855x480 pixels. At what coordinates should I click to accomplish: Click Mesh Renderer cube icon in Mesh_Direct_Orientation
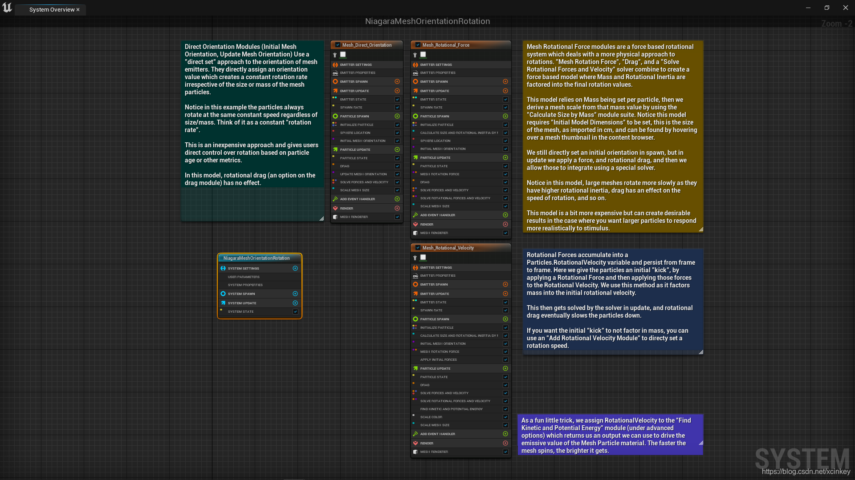click(x=335, y=217)
